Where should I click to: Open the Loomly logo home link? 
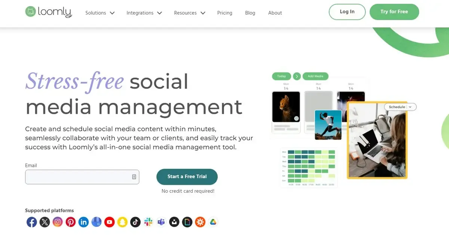(48, 12)
